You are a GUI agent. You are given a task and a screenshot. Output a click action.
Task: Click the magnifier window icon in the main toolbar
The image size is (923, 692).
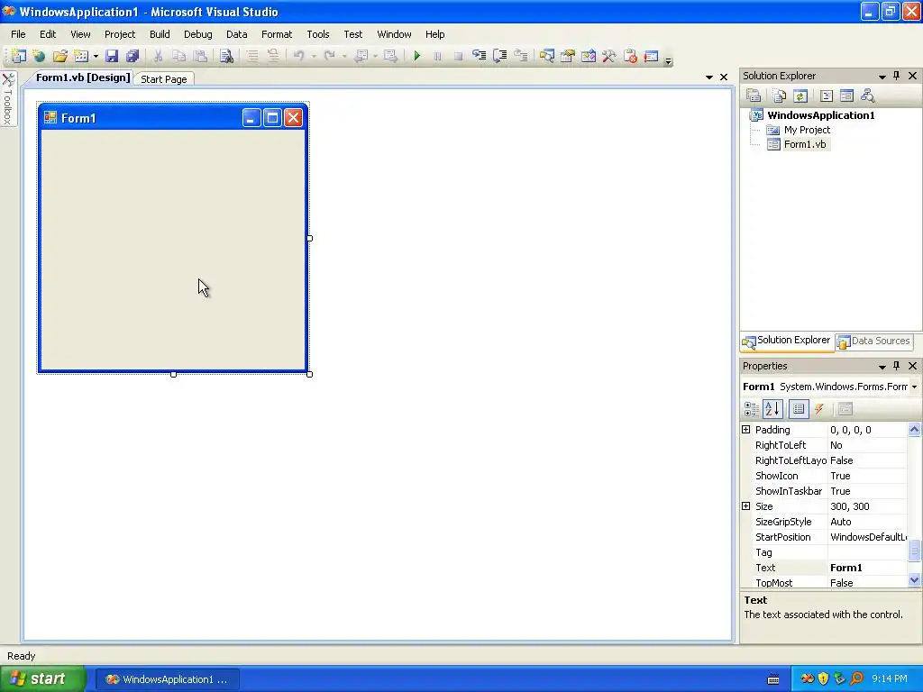tap(547, 56)
